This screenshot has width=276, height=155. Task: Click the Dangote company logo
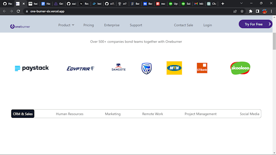coord(119,68)
